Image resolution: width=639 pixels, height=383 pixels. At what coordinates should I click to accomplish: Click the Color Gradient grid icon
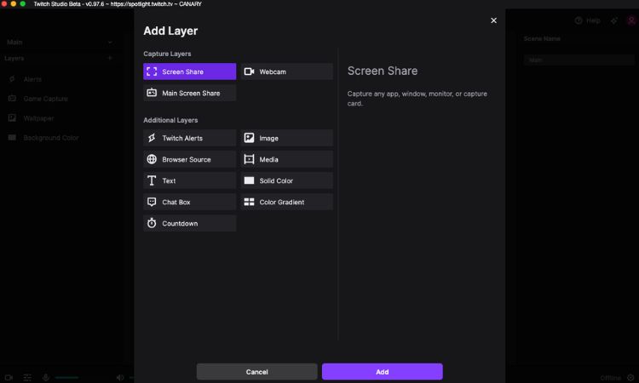tap(249, 202)
